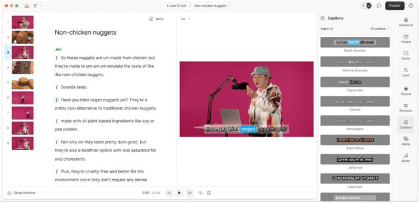Open Underlord in the right sidebar
Screen dimensions: 420x203
pos(406,22)
